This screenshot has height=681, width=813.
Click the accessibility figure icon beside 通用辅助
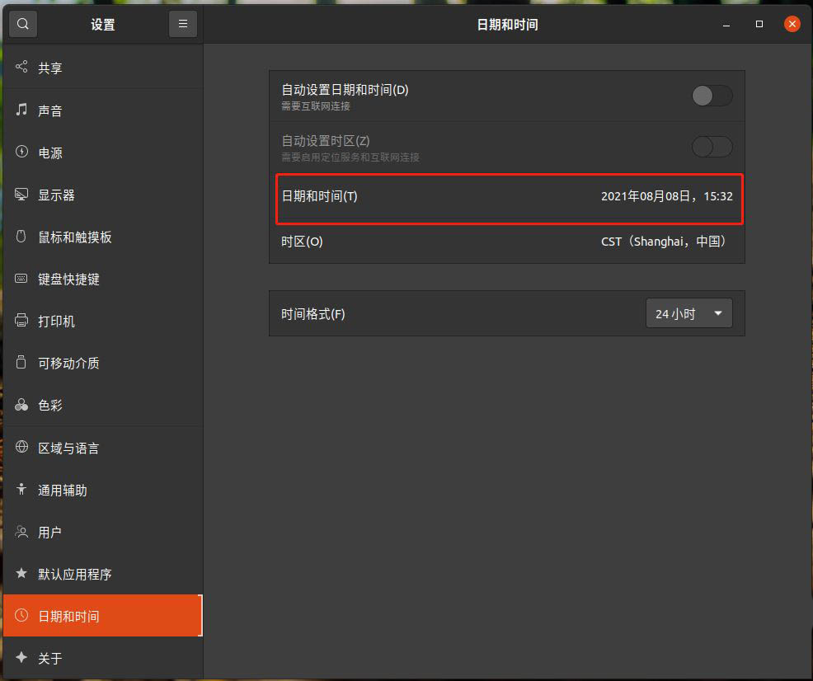pos(21,489)
